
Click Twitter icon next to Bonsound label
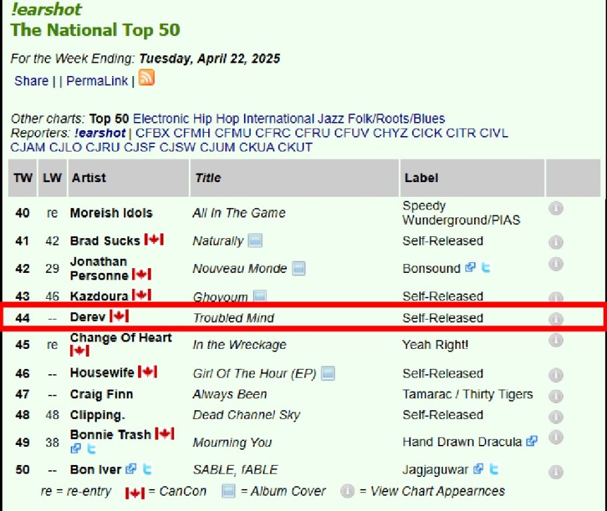coord(486,268)
